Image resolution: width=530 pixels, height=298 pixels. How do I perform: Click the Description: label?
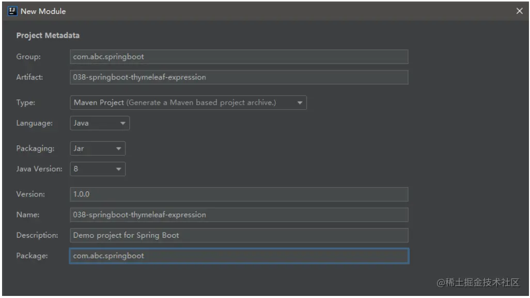(x=37, y=235)
